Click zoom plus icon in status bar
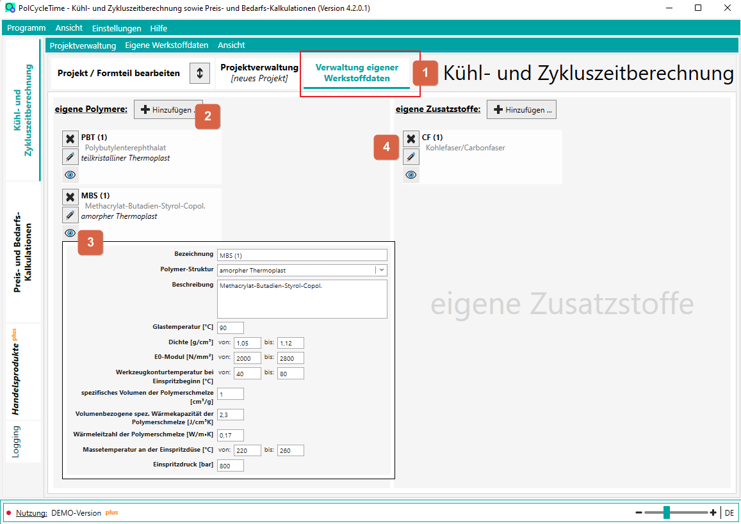This screenshot has width=741, height=524. (x=713, y=512)
